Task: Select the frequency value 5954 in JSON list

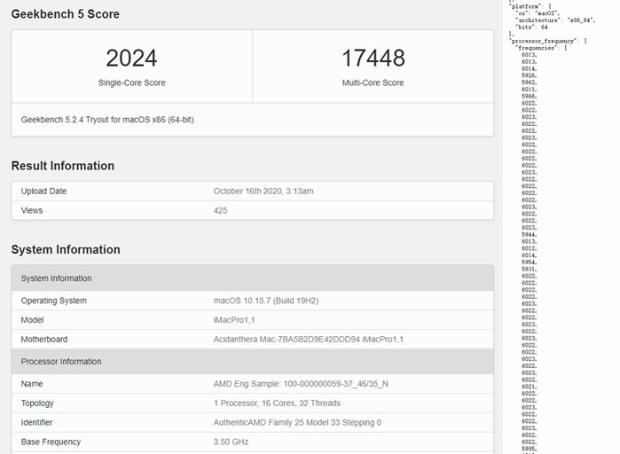Action: [529, 262]
